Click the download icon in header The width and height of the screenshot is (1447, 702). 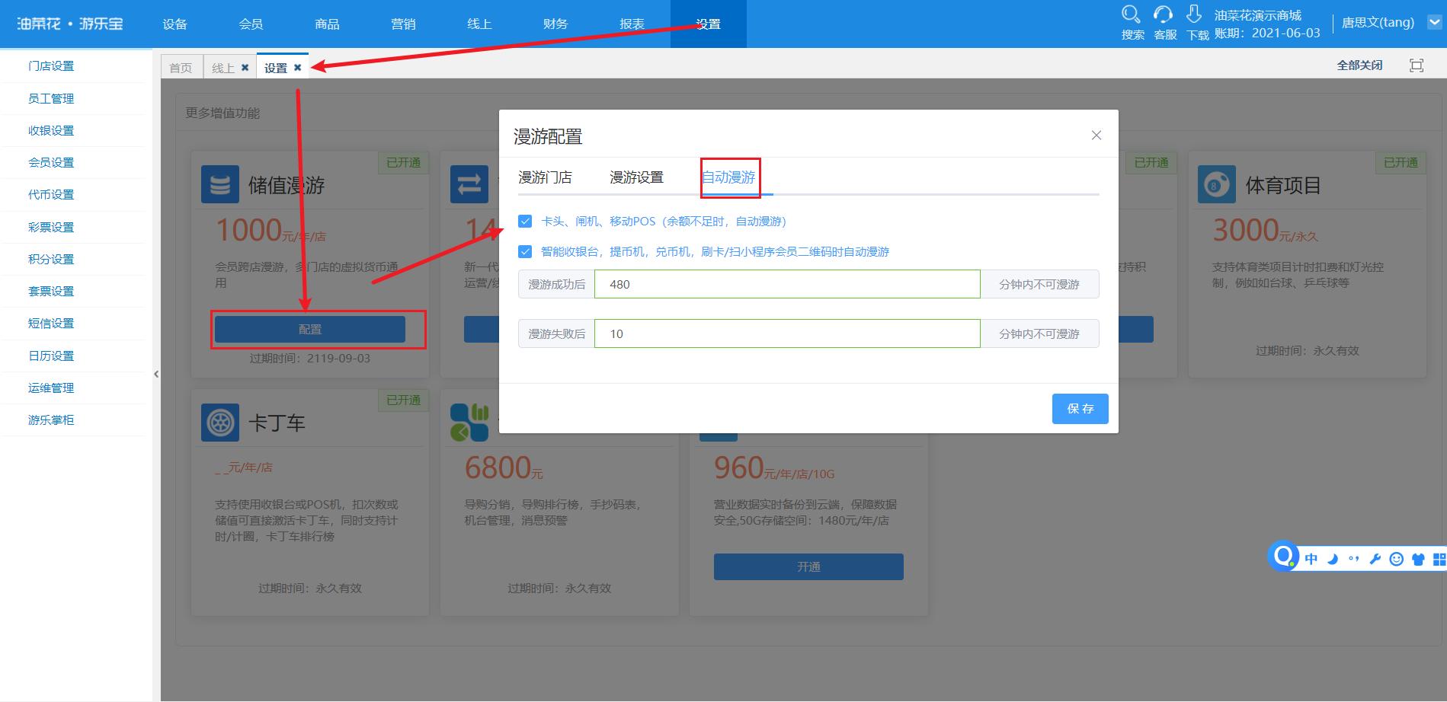pos(1194,14)
